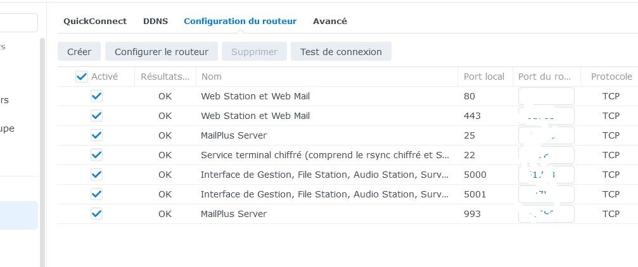Screen dimensions: 638x267
Task: Uncheck the Interface de Gestion port 5000 rule
Action: [96, 175]
